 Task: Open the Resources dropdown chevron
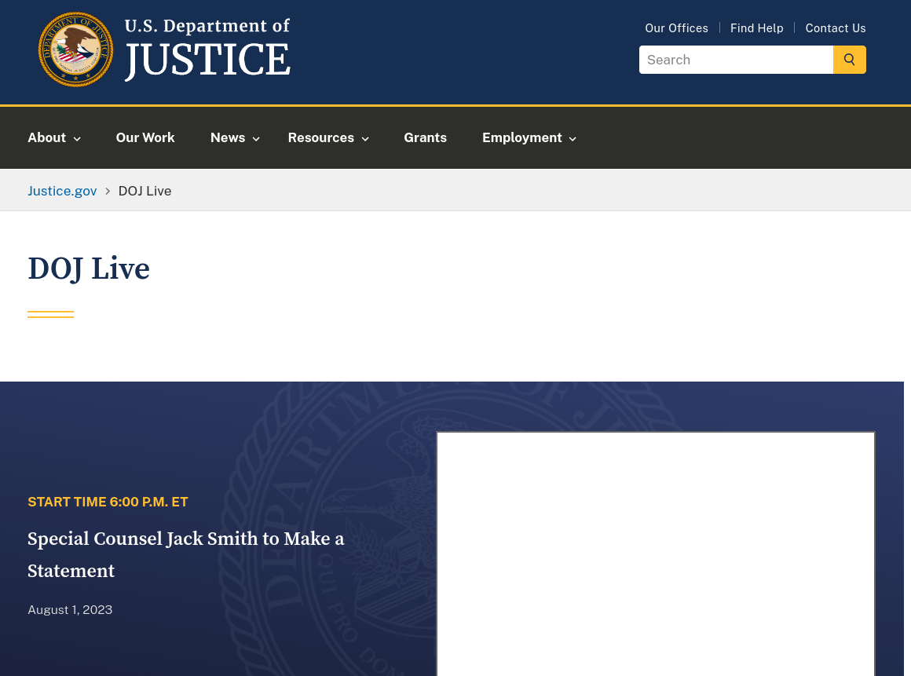click(x=365, y=139)
